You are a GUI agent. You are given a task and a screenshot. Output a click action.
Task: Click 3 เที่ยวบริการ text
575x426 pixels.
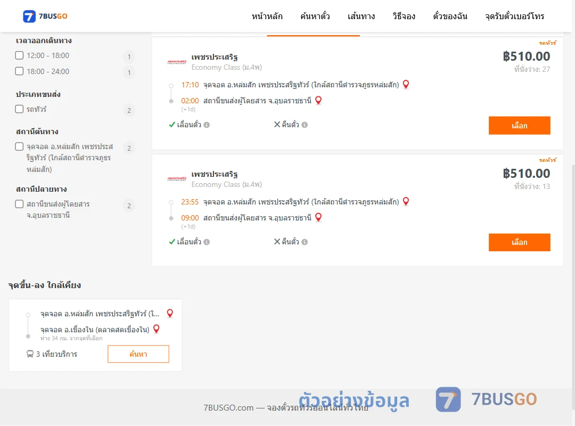[56, 354]
